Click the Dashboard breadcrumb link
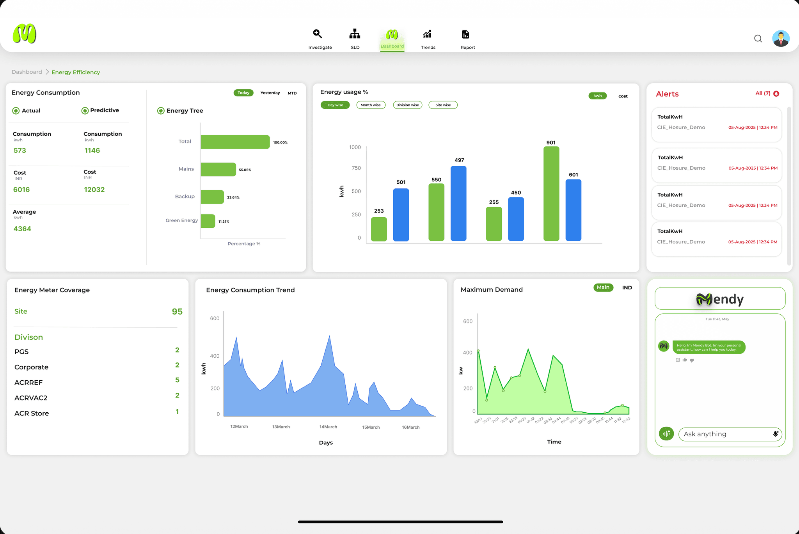 pos(27,72)
